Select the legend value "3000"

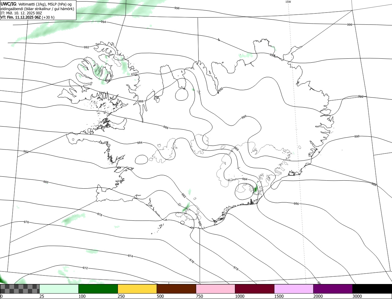357,297
